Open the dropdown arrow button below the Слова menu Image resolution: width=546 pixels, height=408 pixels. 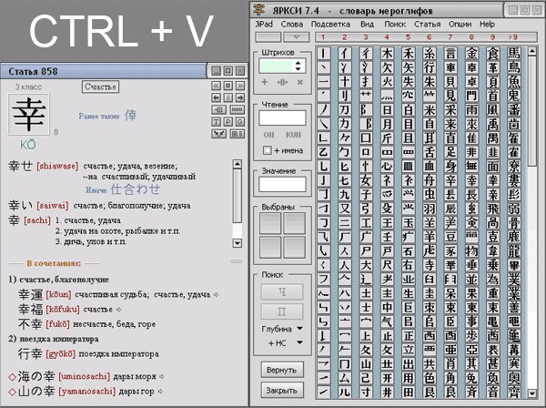[x=297, y=37]
